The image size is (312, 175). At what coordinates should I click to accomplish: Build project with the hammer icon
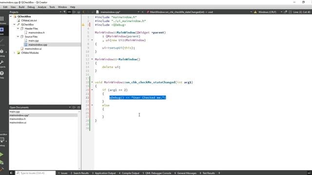(x=1, y=169)
